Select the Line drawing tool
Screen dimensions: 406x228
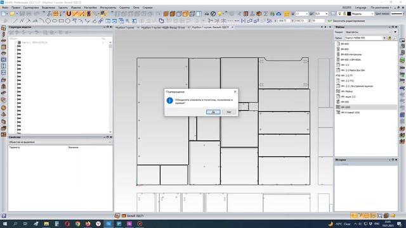click(x=15, y=21)
